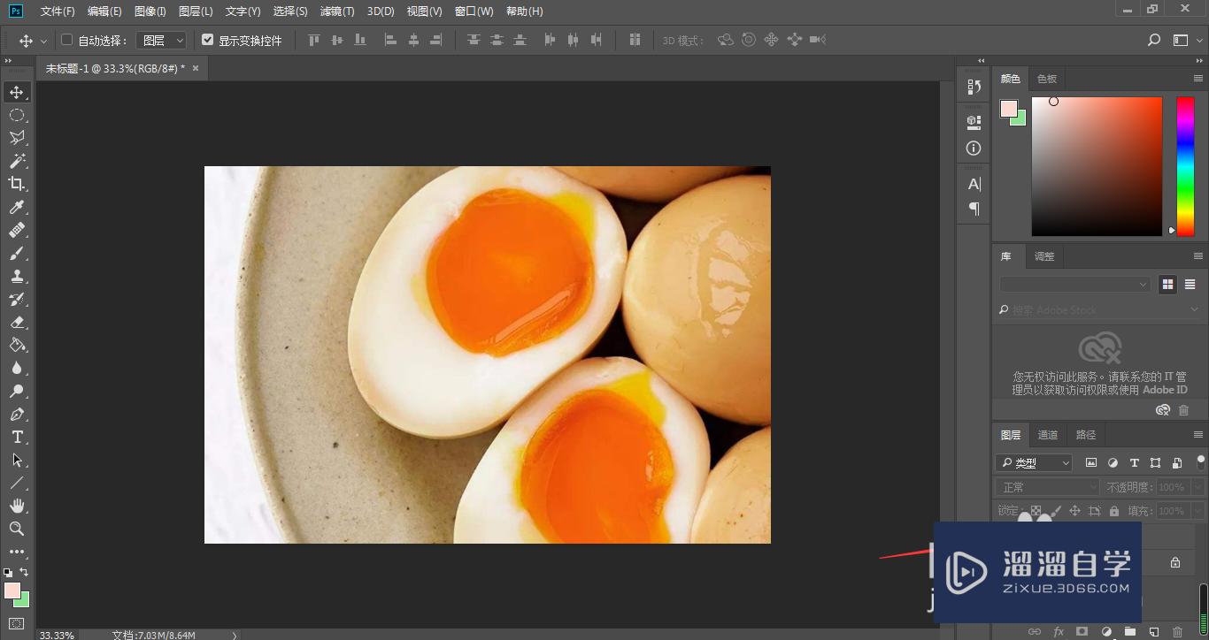This screenshot has height=640, width=1209.
Task: Select the Eraser tool
Action: pyautogui.click(x=17, y=322)
